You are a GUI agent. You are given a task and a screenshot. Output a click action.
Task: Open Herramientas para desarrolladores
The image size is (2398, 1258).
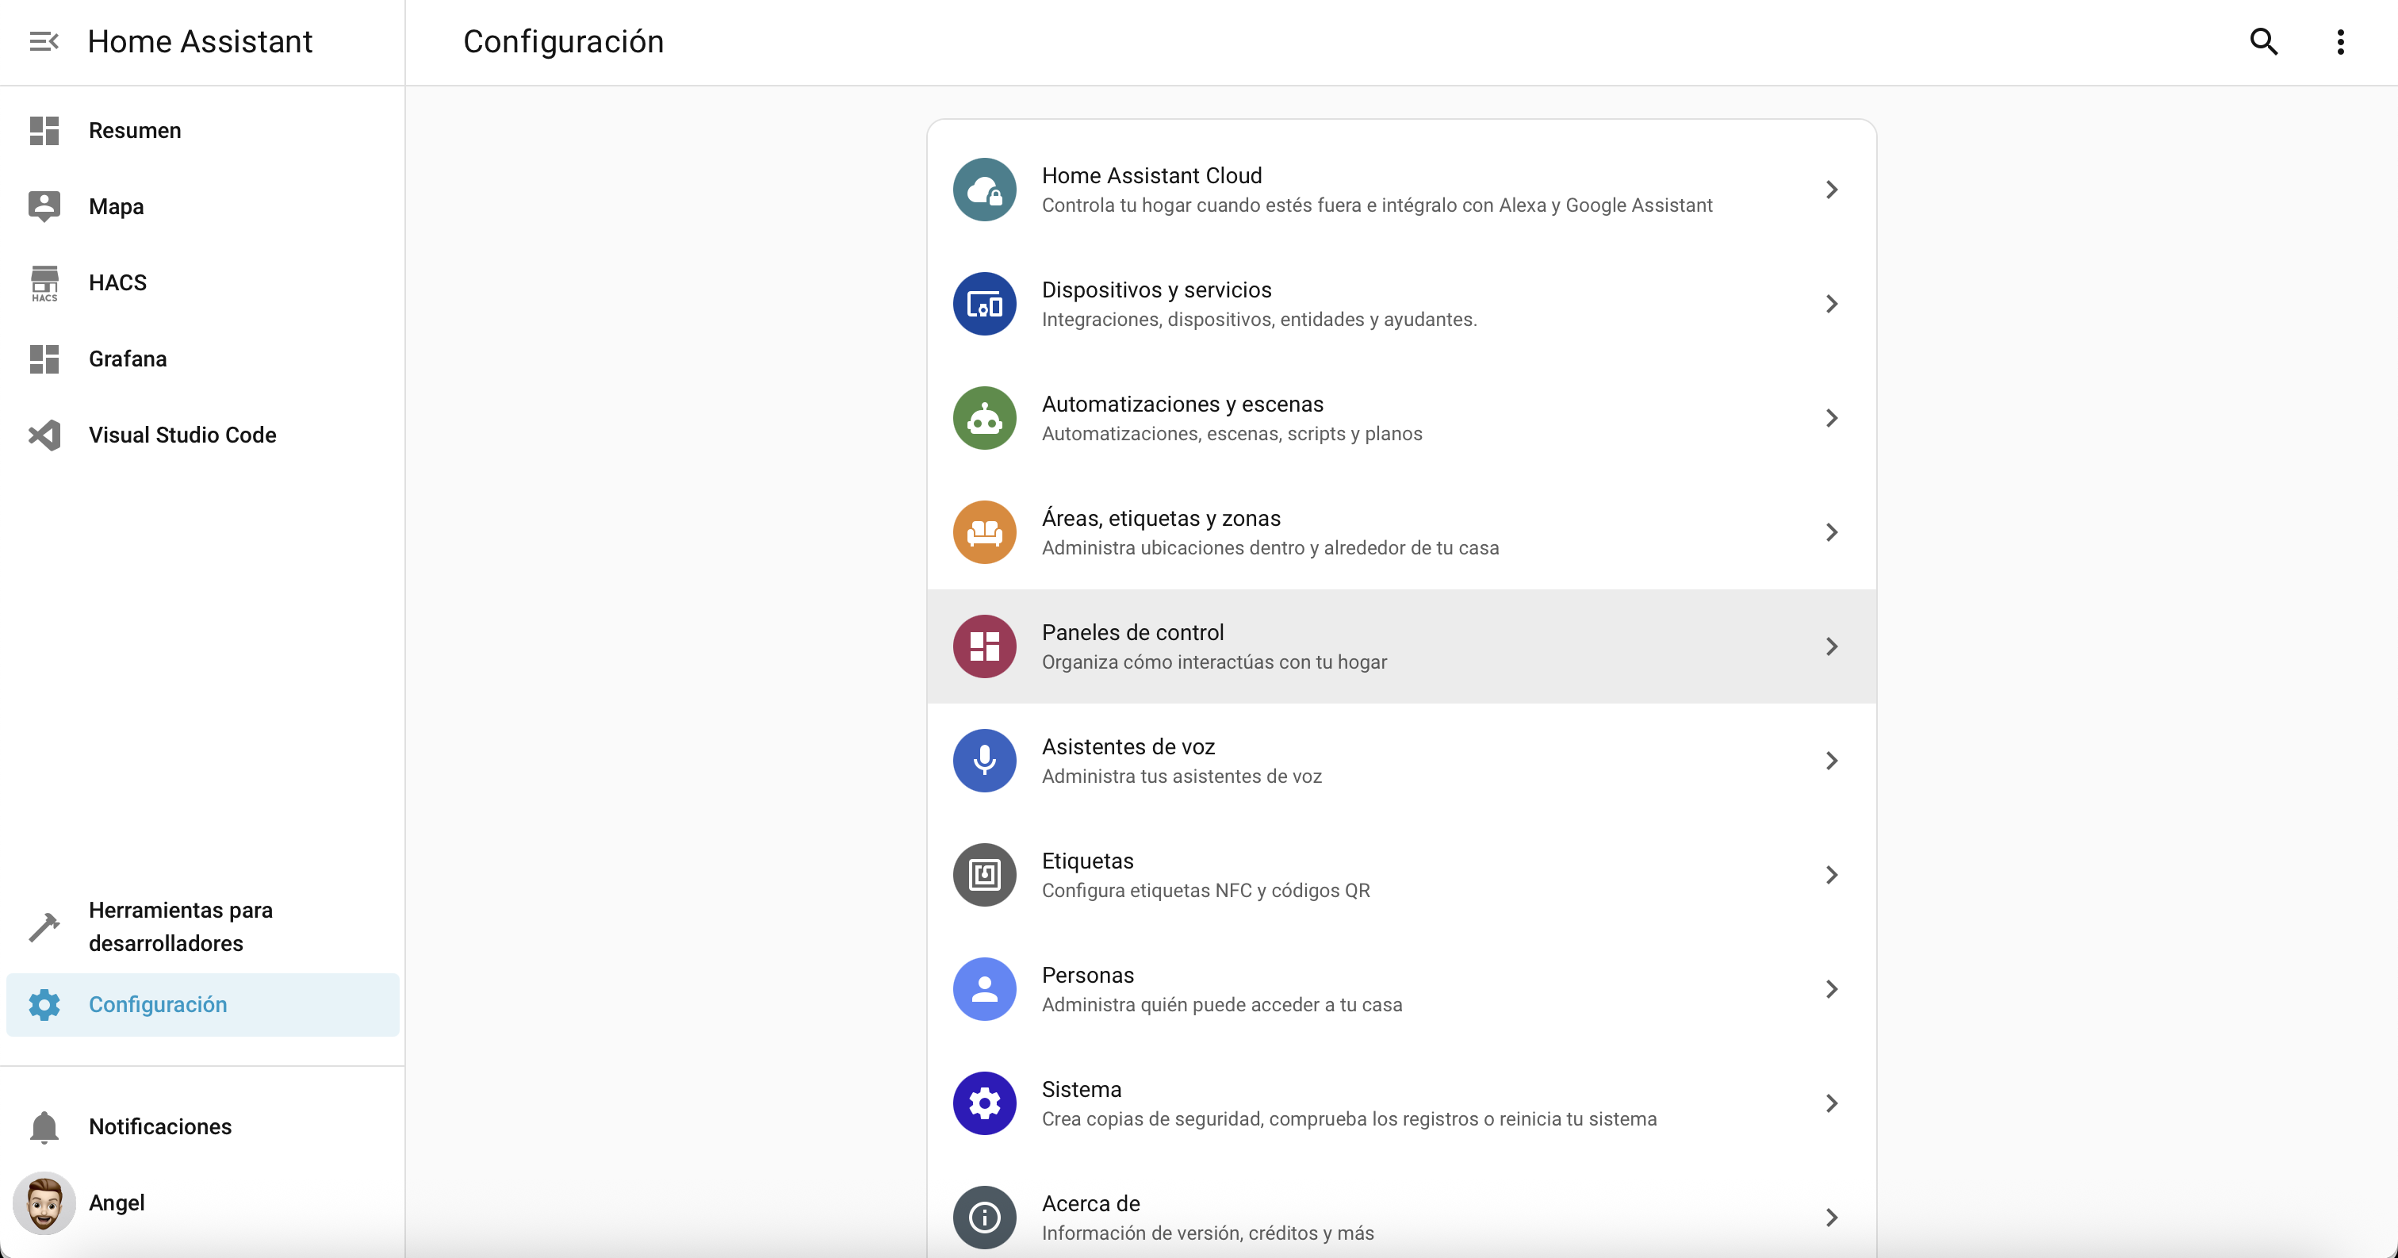pyautogui.click(x=181, y=926)
